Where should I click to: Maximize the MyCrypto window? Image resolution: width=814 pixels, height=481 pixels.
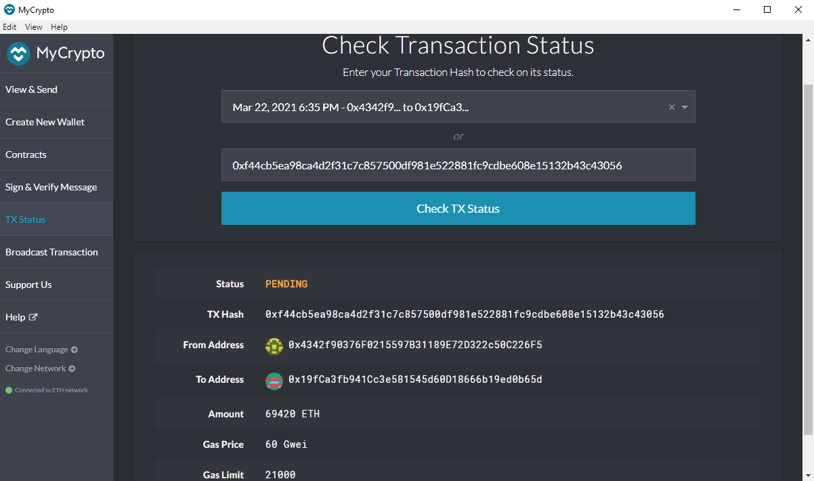[767, 9]
